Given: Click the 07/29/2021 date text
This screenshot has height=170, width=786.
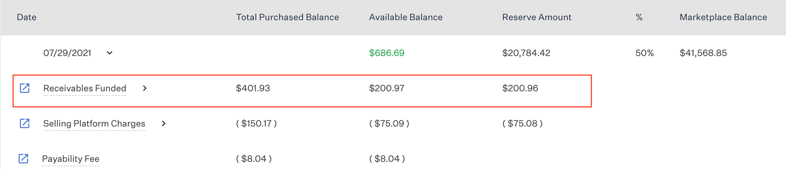Looking at the screenshot, I should pyautogui.click(x=67, y=53).
